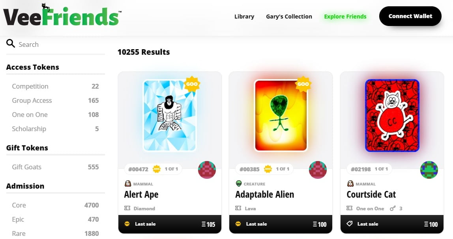The width and height of the screenshot is (453, 239).
Task: Select the Epic admission filter
Action: point(56,219)
